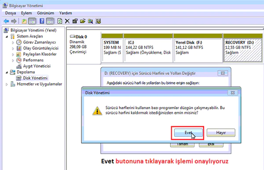Click the Performans icon
Screen dimensions: 264x170
pyautogui.click(x=19, y=60)
